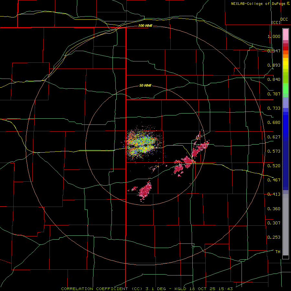The image size is (291, 291).
Task: Click the TH label at the scale bottom
Action: pos(278,252)
